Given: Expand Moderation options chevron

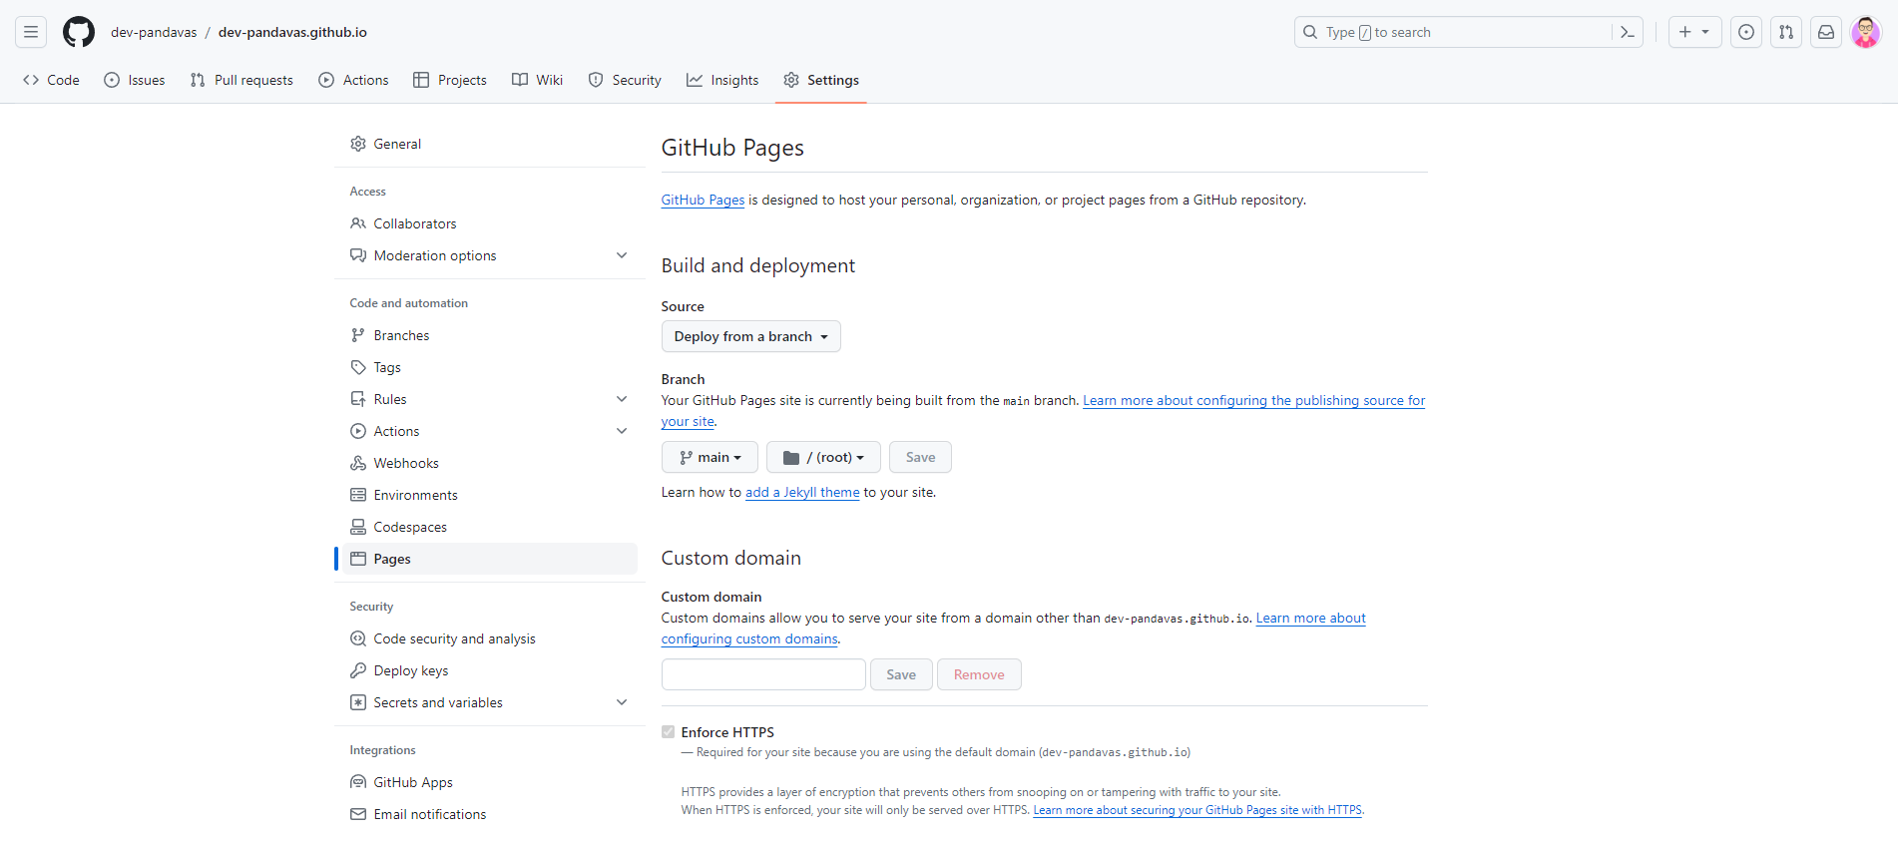Looking at the screenshot, I should pyautogui.click(x=622, y=255).
